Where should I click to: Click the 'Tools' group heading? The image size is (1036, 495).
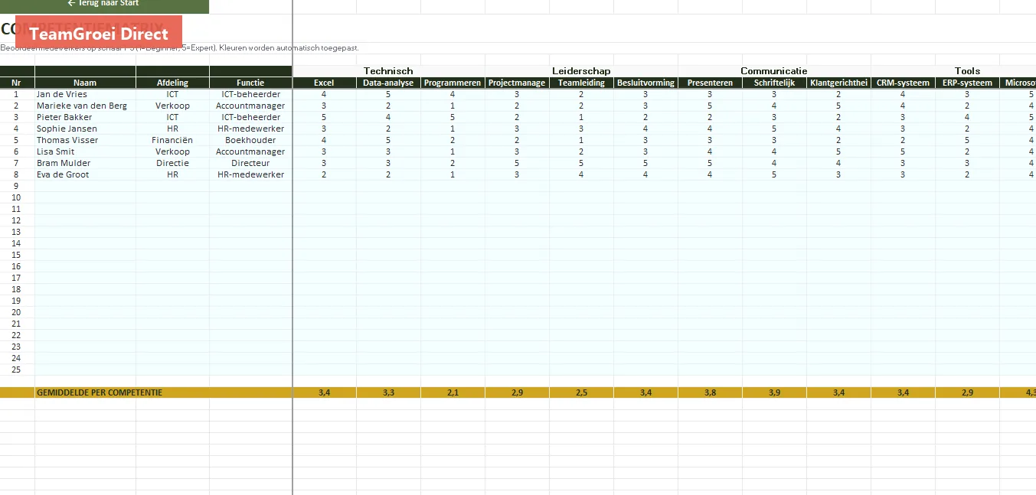pyautogui.click(x=967, y=71)
